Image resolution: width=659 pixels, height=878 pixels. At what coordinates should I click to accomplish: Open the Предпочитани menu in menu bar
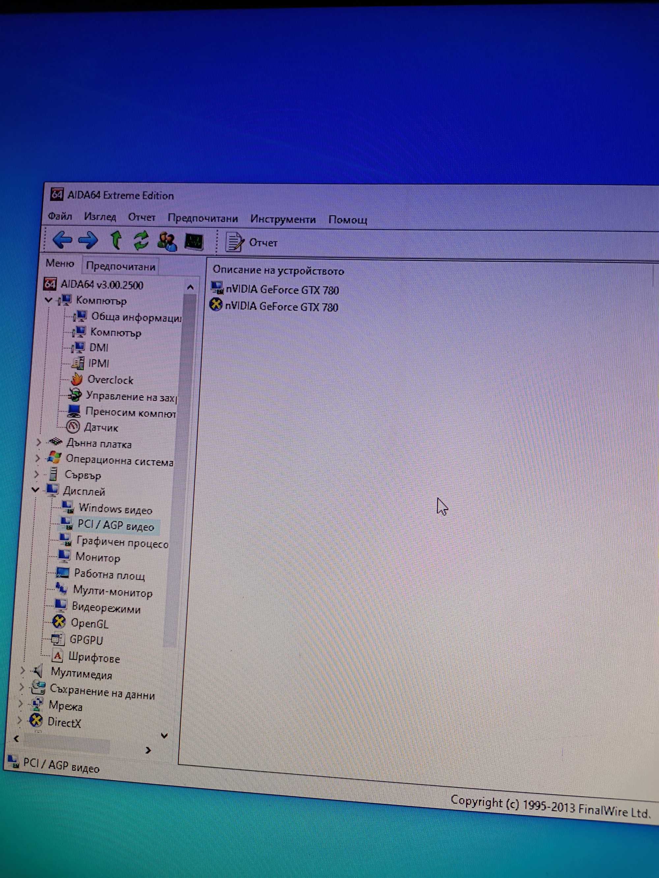click(203, 218)
